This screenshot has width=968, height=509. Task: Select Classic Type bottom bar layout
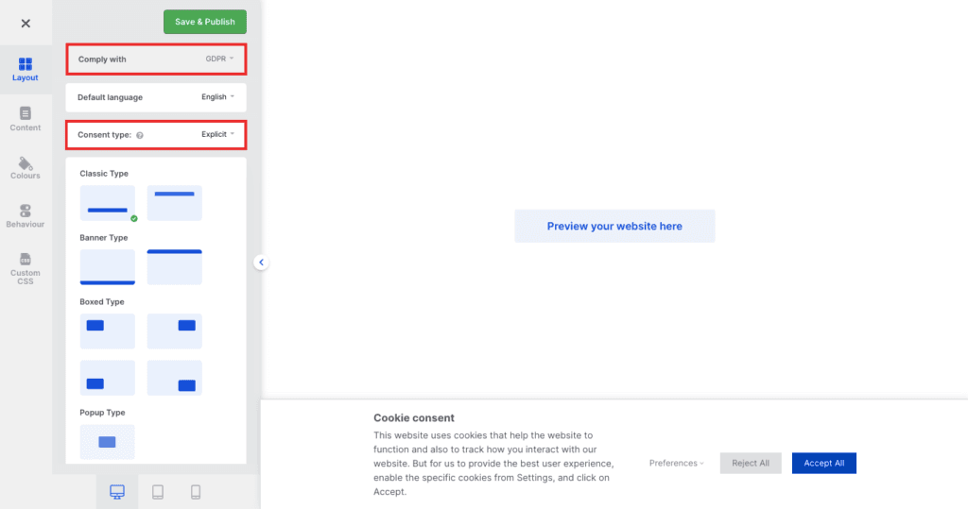tap(108, 203)
